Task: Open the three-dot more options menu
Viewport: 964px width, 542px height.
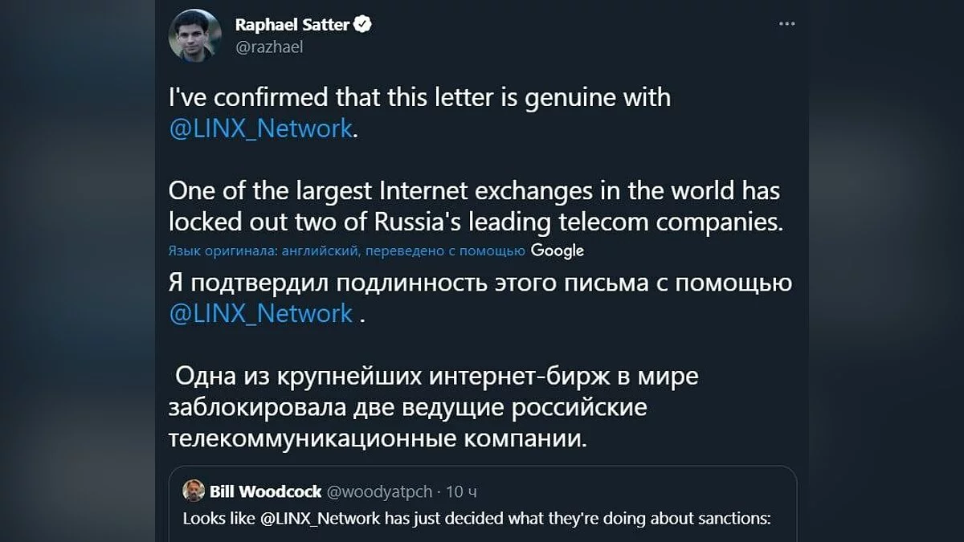Action: [x=786, y=24]
